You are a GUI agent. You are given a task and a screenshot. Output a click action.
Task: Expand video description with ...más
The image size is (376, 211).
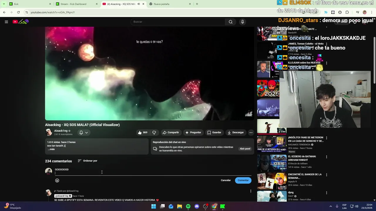click(51, 149)
